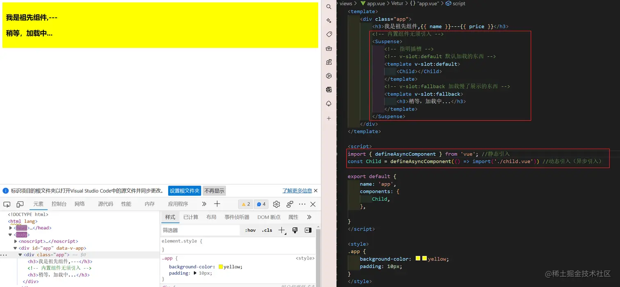The height and width of the screenshot is (287, 620).
Task: Click the 设置根文件夹 button
Action: click(185, 191)
